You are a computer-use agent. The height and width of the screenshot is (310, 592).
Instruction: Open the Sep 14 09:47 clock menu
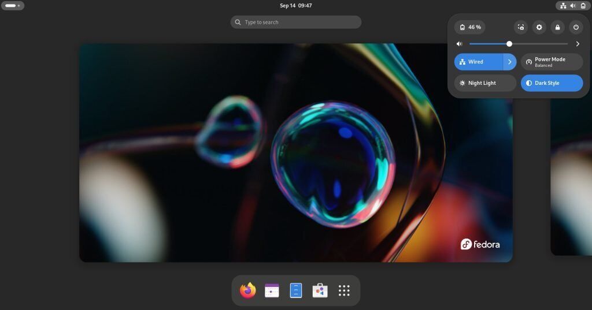(295, 5)
